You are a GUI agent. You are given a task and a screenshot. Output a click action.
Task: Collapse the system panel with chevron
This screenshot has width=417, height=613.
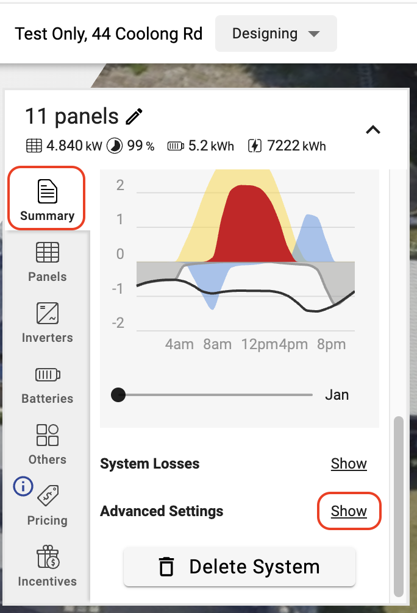point(372,130)
